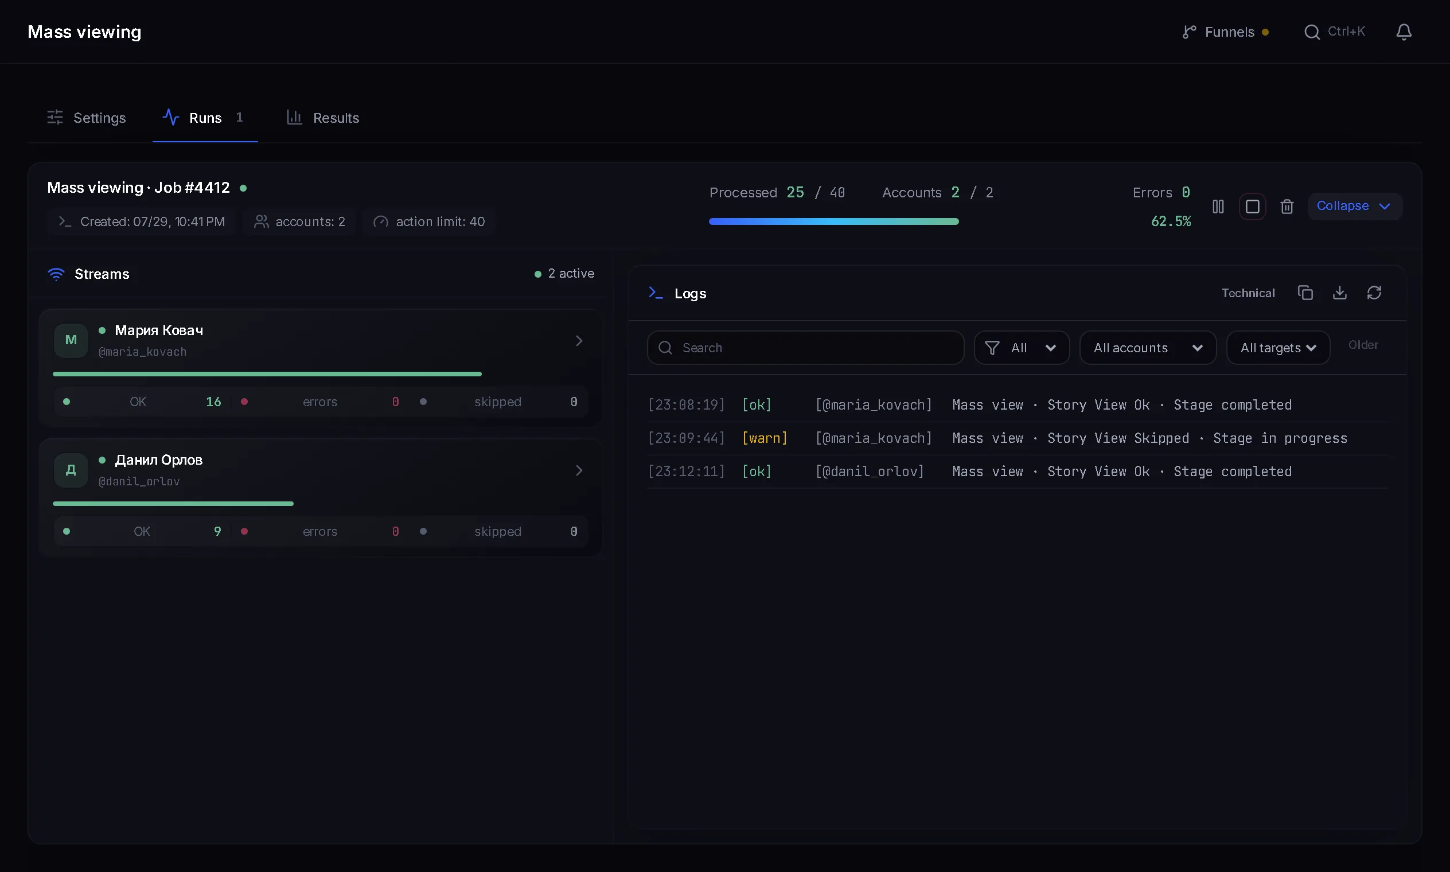
Task: Click the Mass viewing page heading
Action: pyautogui.click(x=85, y=32)
